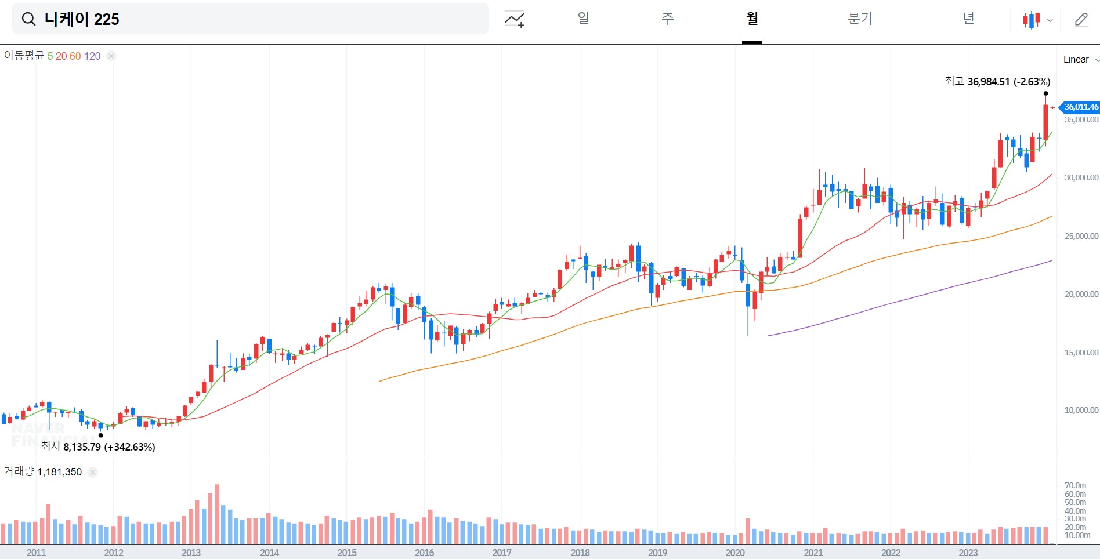This screenshot has height=559, width=1100.
Task: Click the 70.0m volume axis label
Action: pos(1075,485)
